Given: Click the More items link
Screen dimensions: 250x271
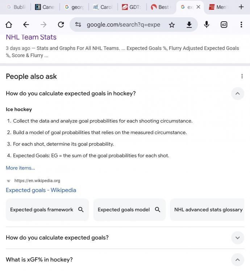Looking at the screenshot, I should [x=20, y=168].
